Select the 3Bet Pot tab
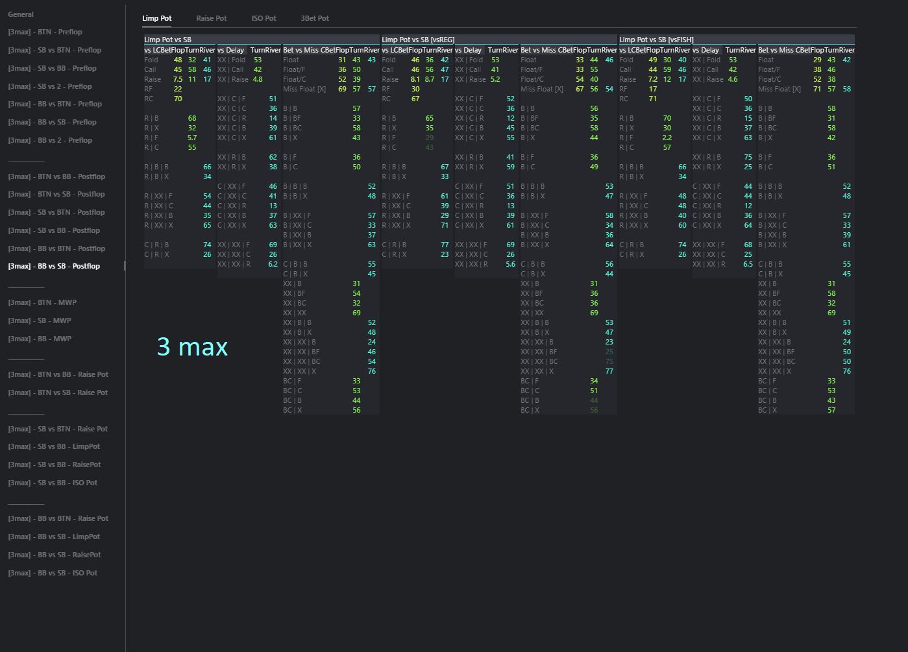The width and height of the screenshot is (908, 652). (315, 18)
